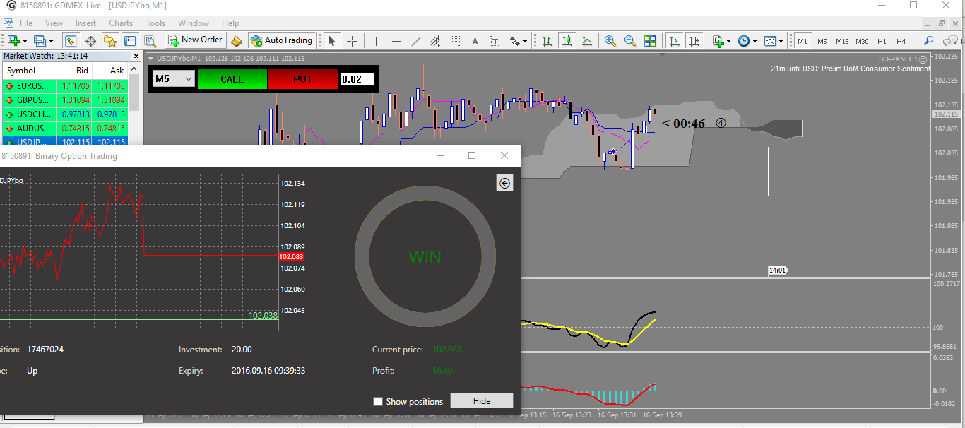Click the back arrow in Binary Option panel
The height and width of the screenshot is (428, 965).
point(504,184)
